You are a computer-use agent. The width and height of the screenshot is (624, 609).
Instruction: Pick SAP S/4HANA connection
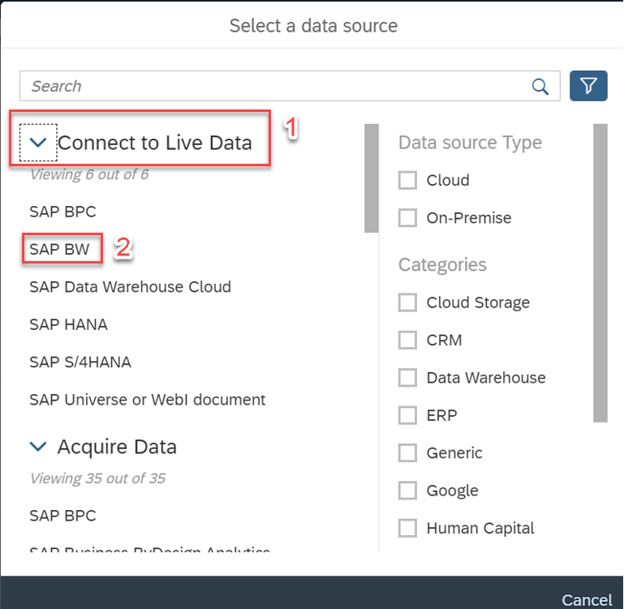tap(80, 362)
